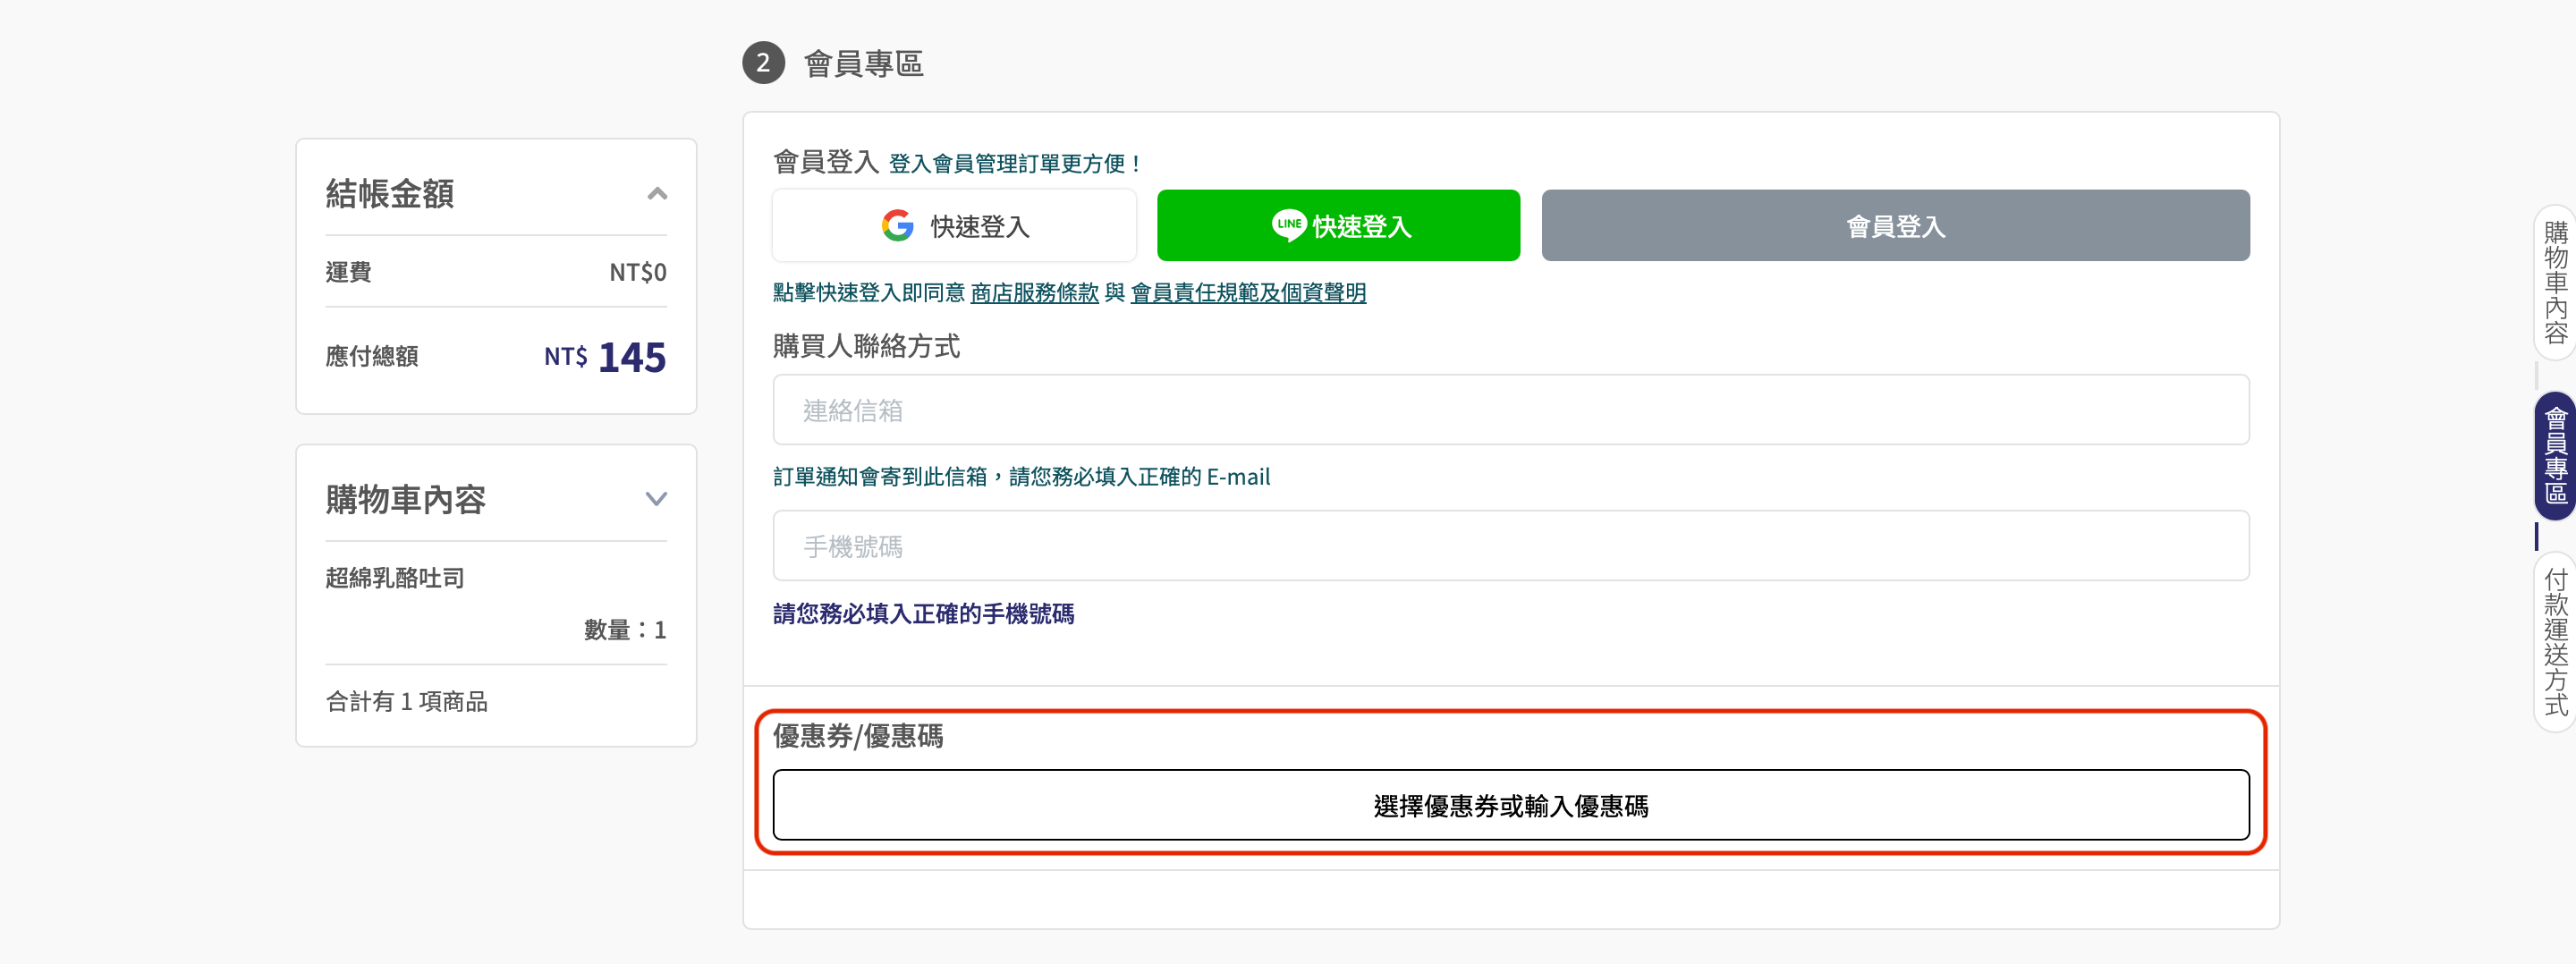Collapse the 結帳金額 panel chevron

tap(656, 194)
